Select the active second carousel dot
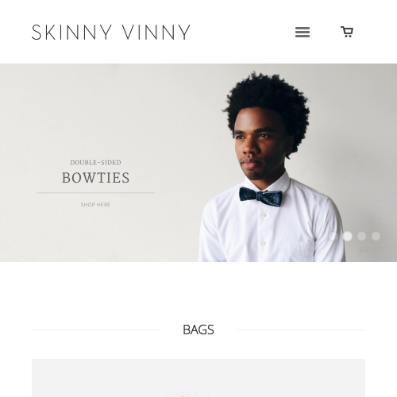397x397 pixels. pos(347,236)
